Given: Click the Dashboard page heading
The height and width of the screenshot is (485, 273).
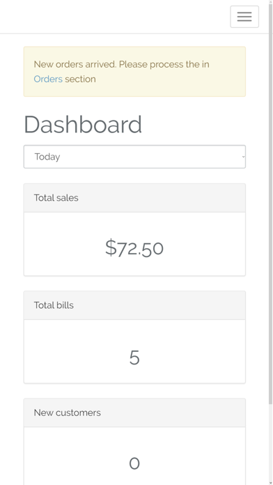Looking at the screenshot, I should pyautogui.click(x=83, y=124).
